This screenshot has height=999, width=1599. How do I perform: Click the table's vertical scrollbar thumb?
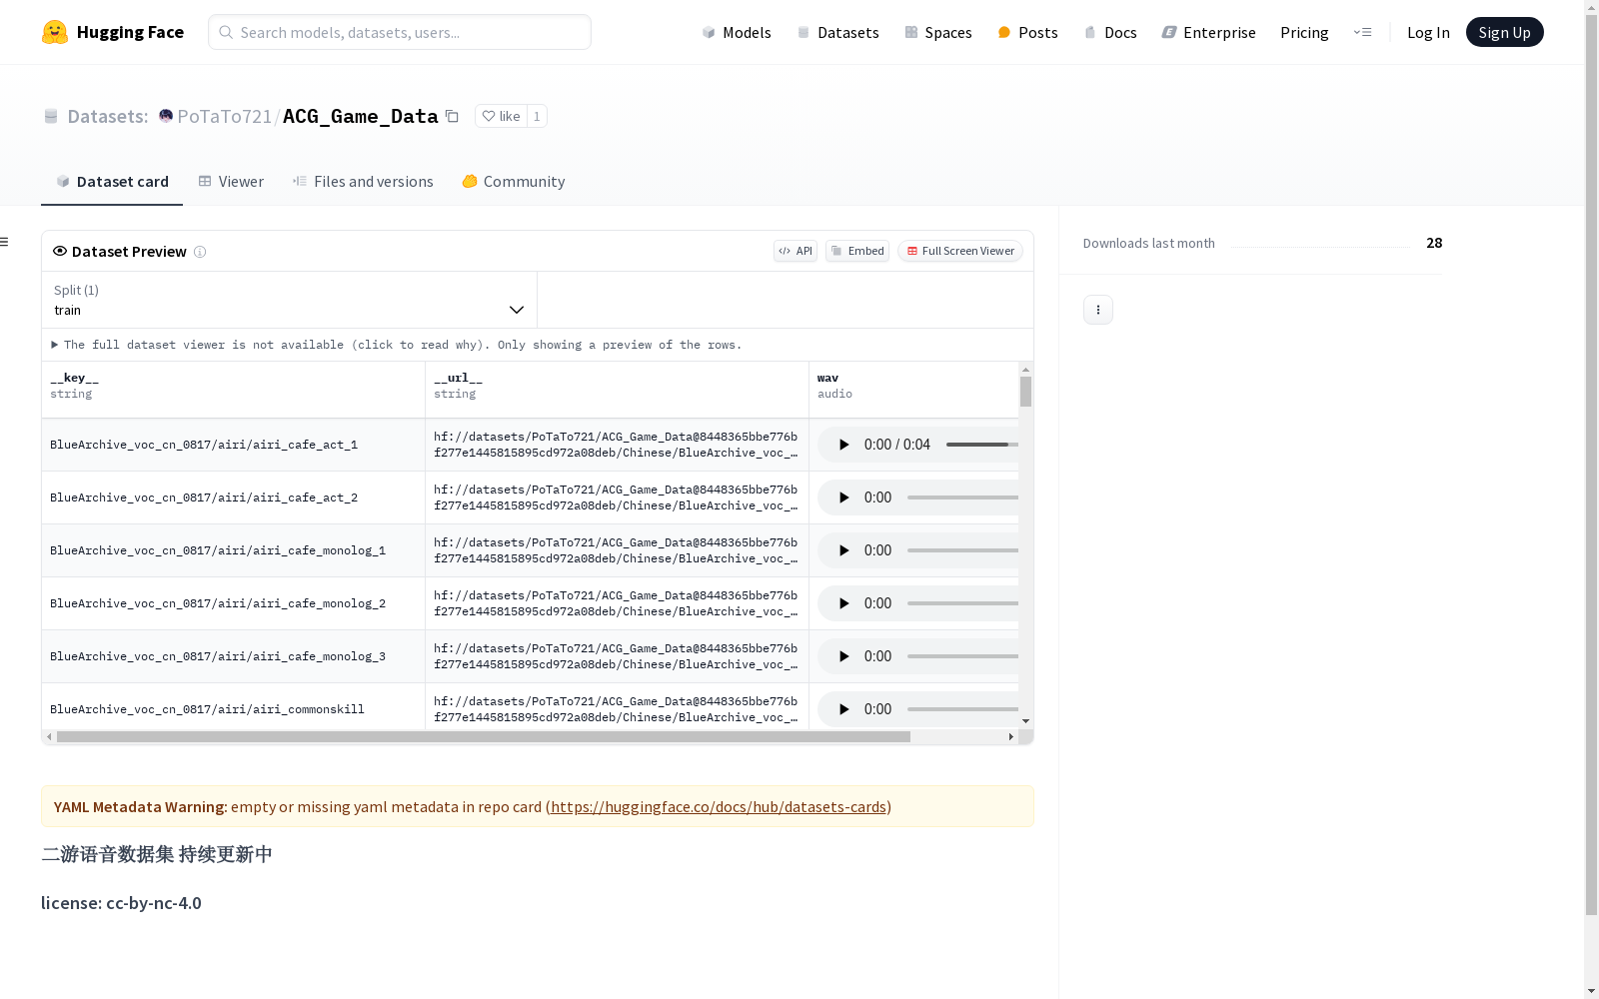tap(1025, 392)
